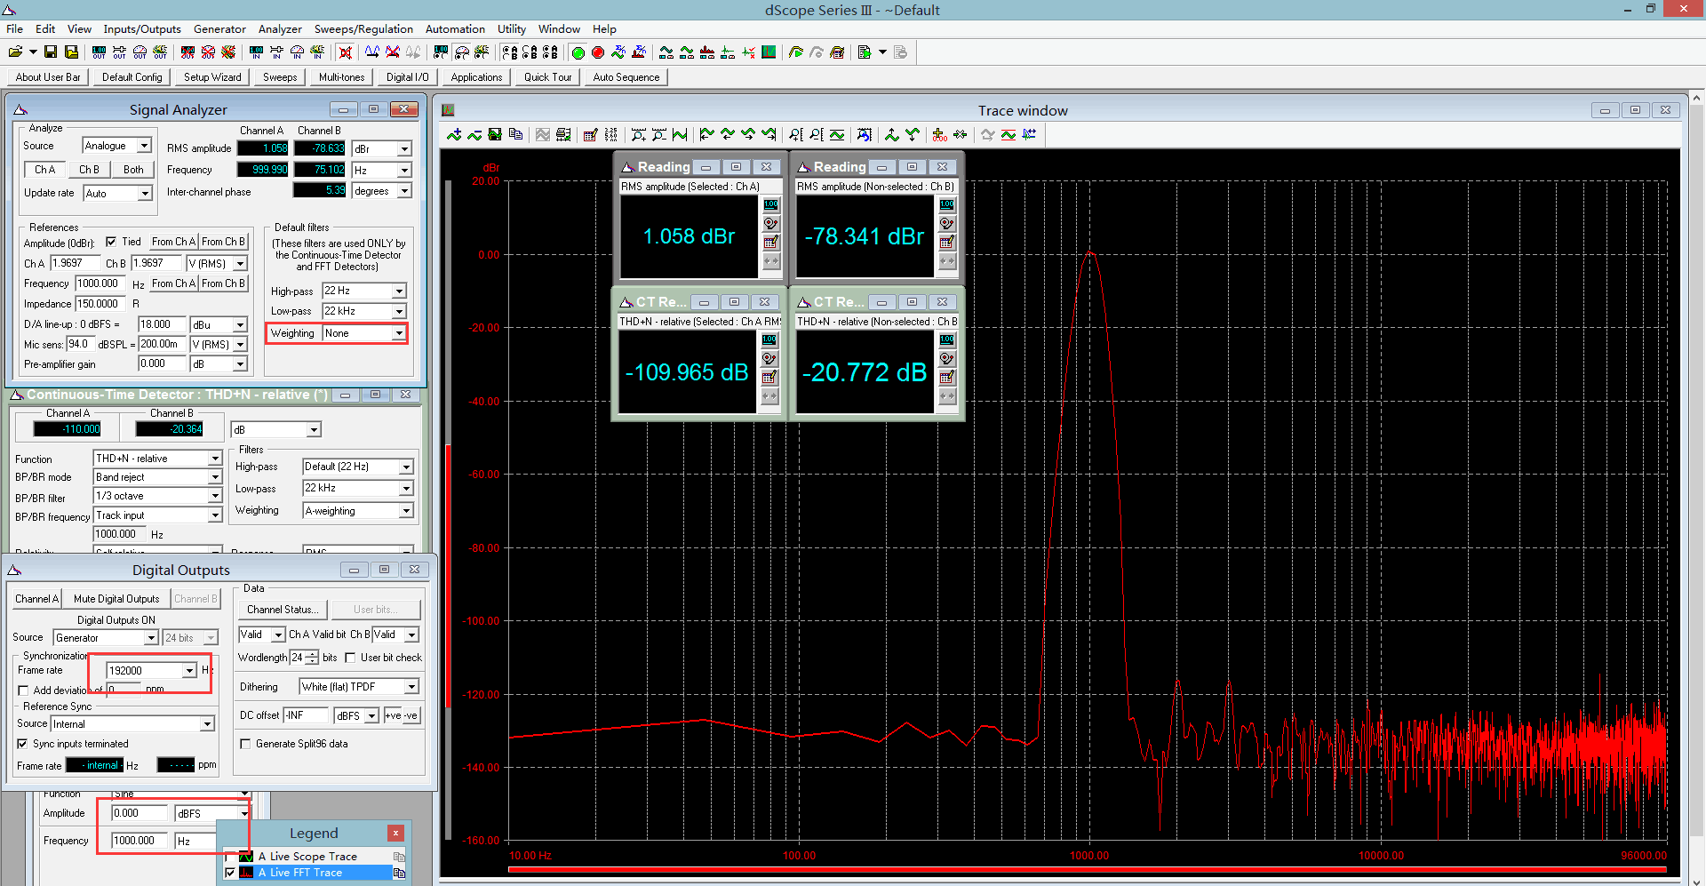The width and height of the screenshot is (1706, 886).
Task: Click the main workspace vertical scrollbar
Action: coord(1696,489)
